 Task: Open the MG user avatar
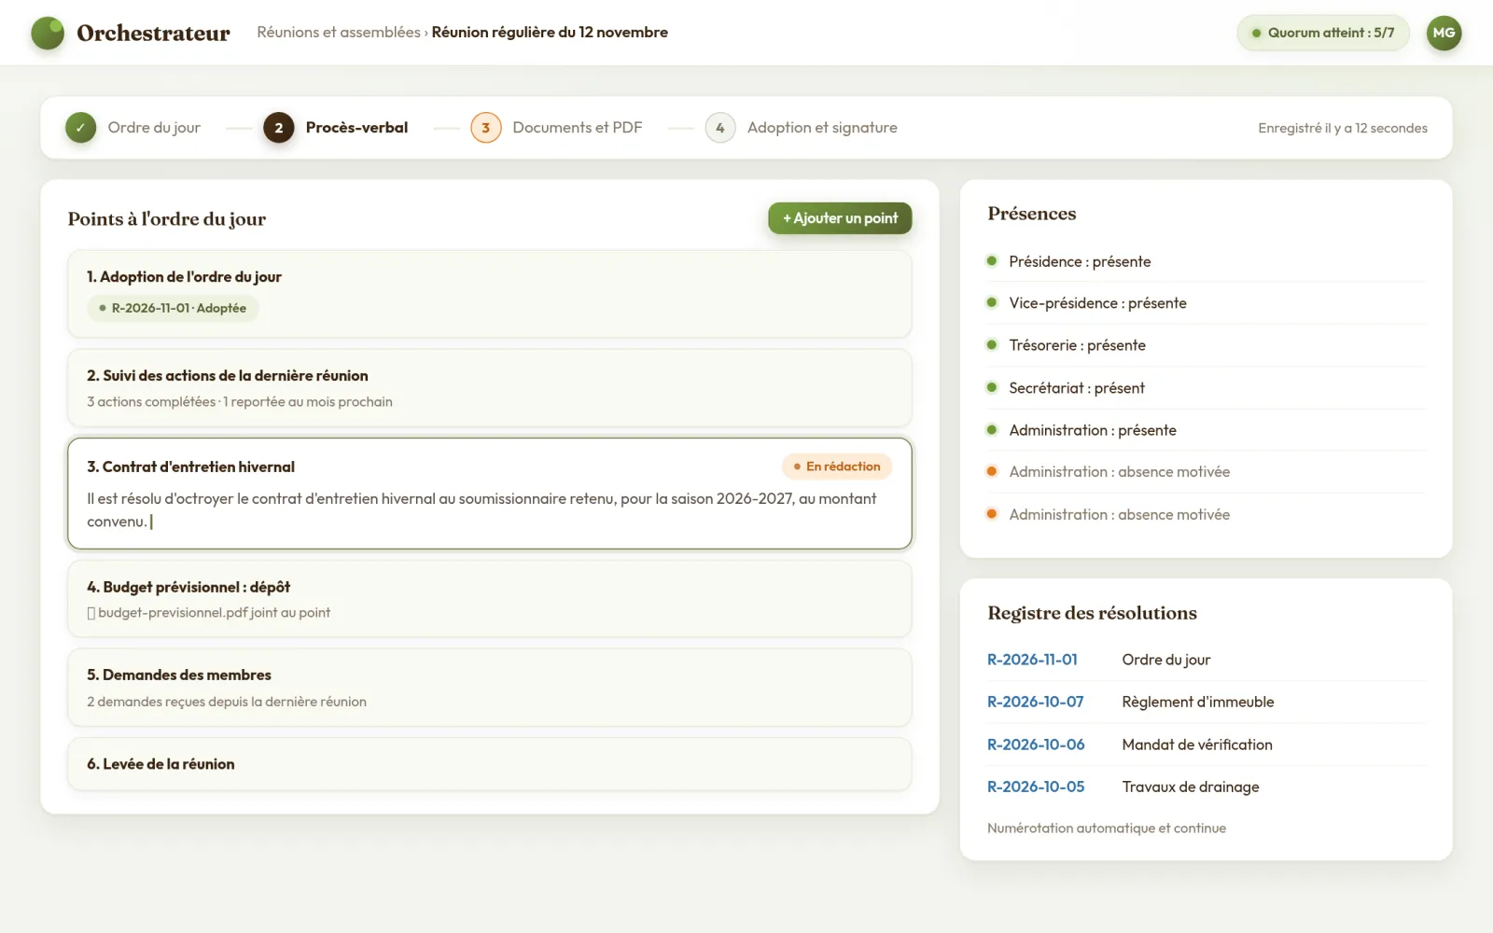click(x=1444, y=33)
